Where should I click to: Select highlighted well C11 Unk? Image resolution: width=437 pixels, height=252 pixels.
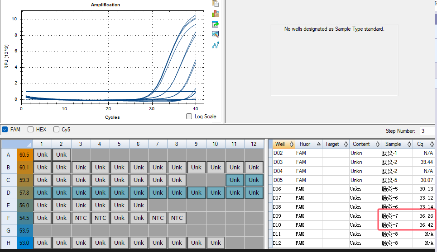point(235,180)
